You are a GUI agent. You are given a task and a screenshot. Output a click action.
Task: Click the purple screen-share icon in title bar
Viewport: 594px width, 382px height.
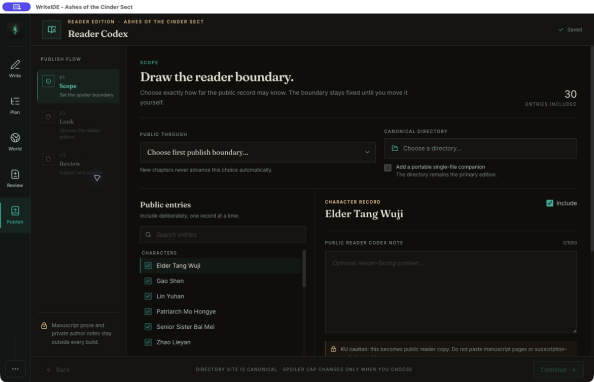[17, 7]
